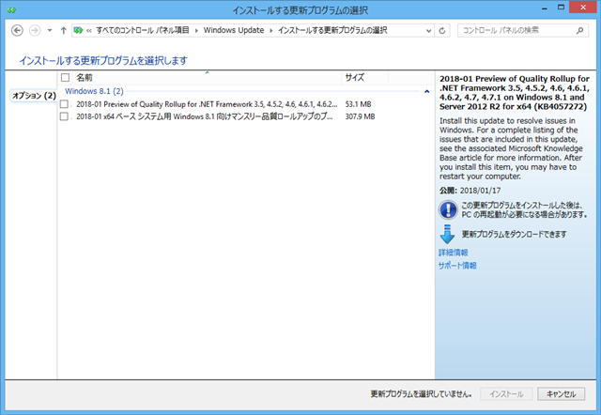Go up one level with the up arrow

[64, 30]
